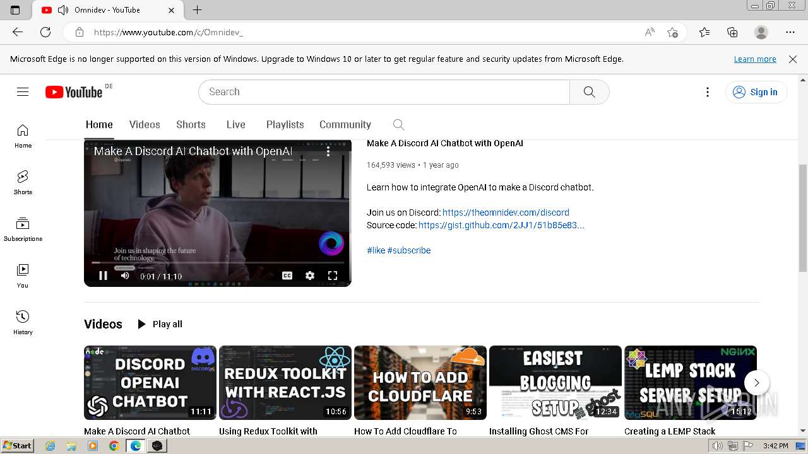The height and width of the screenshot is (454, 808).
Task: Open LEMP Stack Server Setup thumbnail
Action: click(691, 383)
